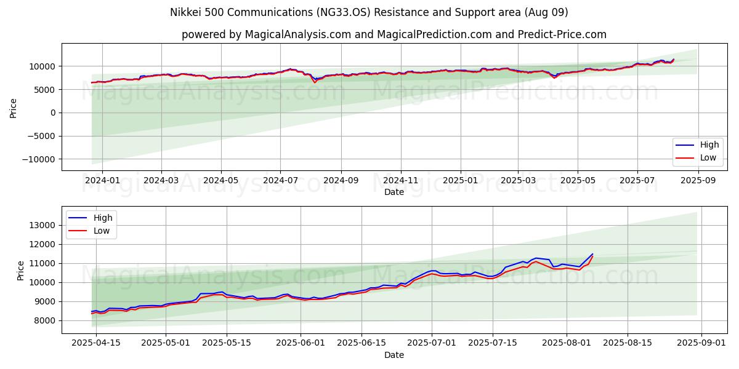The width and height of the screenshot is (739, 369).
Task: Click 'High' in the top chart legend
Action: [709, 145]
